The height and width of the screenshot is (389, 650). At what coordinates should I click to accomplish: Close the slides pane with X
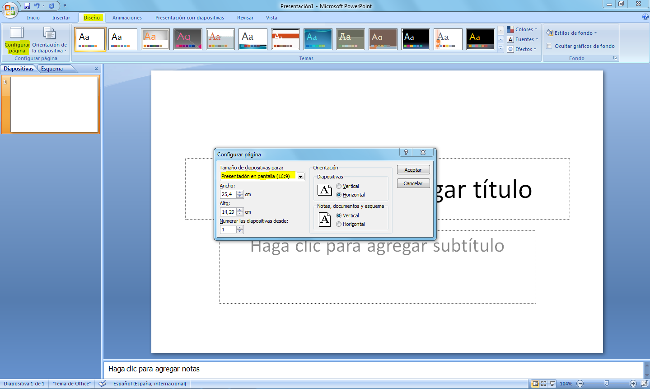tap(96, 69)
